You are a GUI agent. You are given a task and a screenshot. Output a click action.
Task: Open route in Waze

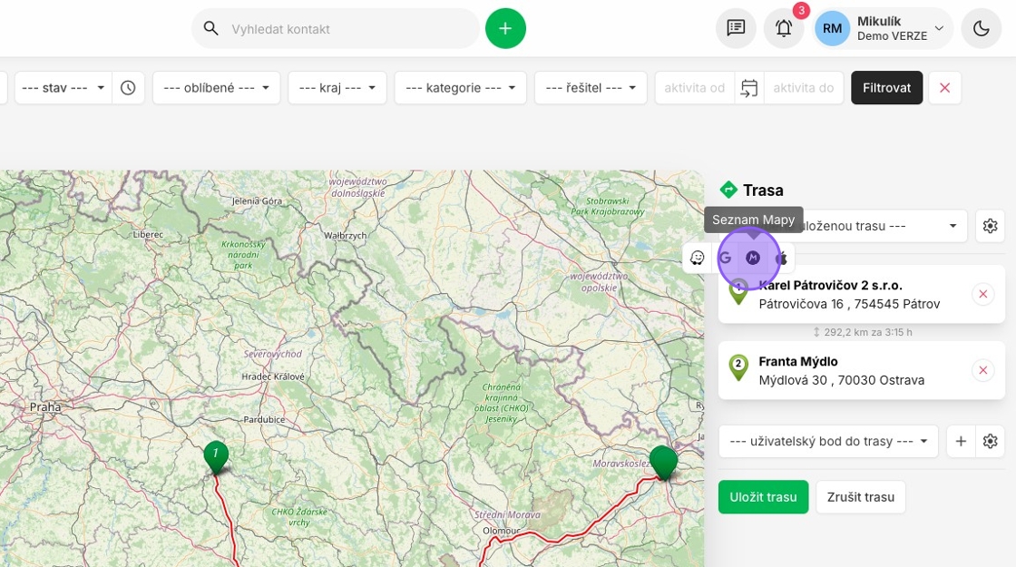pos(697,258)
